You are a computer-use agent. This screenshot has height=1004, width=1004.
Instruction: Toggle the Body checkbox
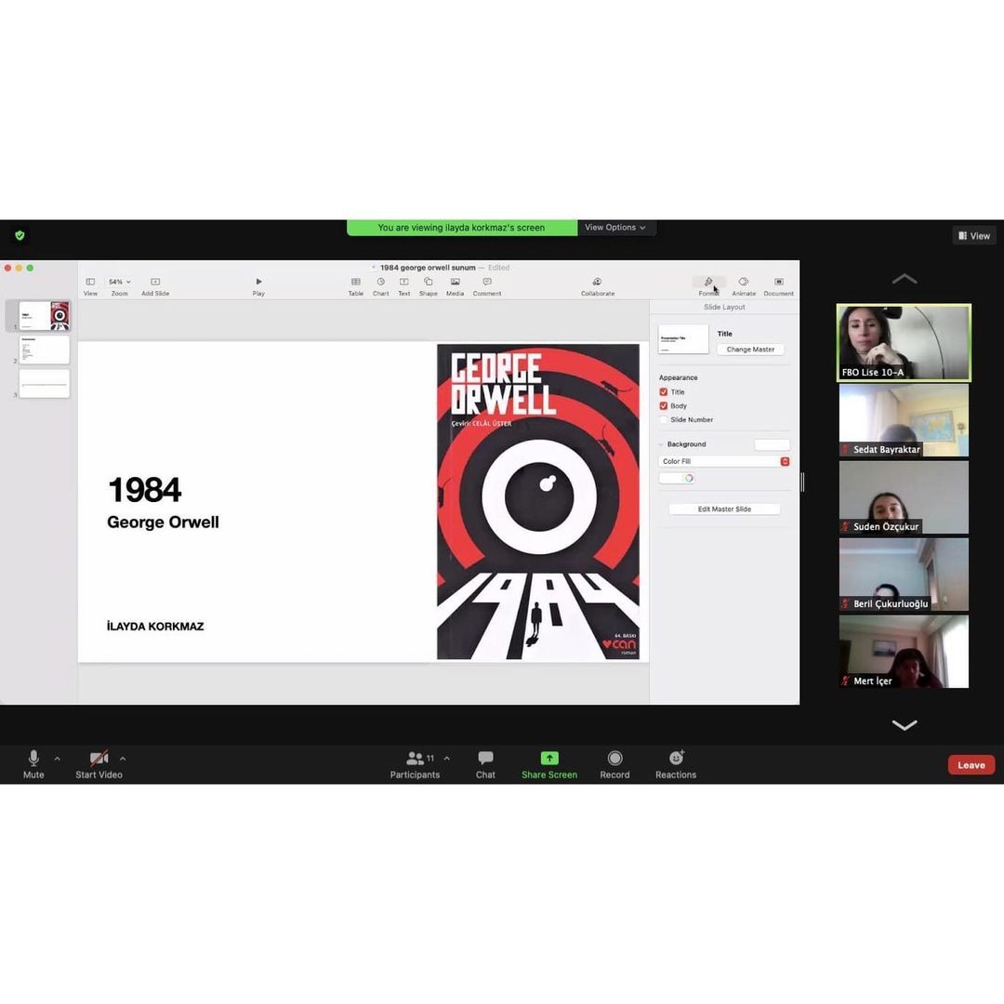[x=664, y=406]
